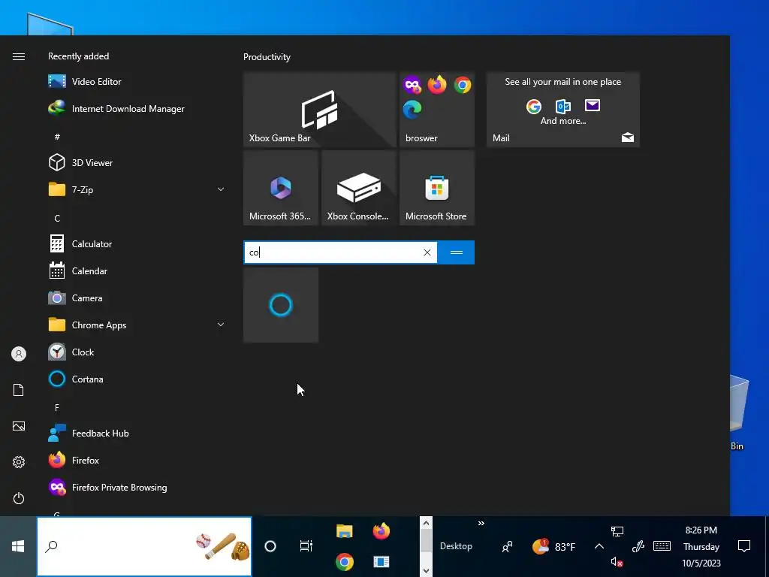This screenshot has height=577, width=769.
Task: Click the F section header in app list
Action: [57, 408]
